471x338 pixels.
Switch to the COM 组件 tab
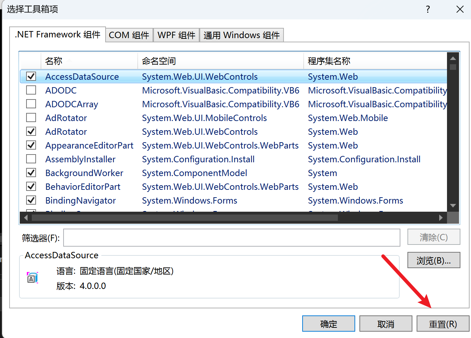pyautogui.click(x=129, y=35)
